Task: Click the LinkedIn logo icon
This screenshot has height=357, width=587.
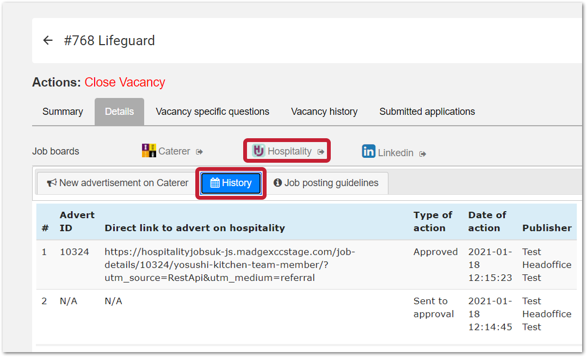Action: coord(368,152)
